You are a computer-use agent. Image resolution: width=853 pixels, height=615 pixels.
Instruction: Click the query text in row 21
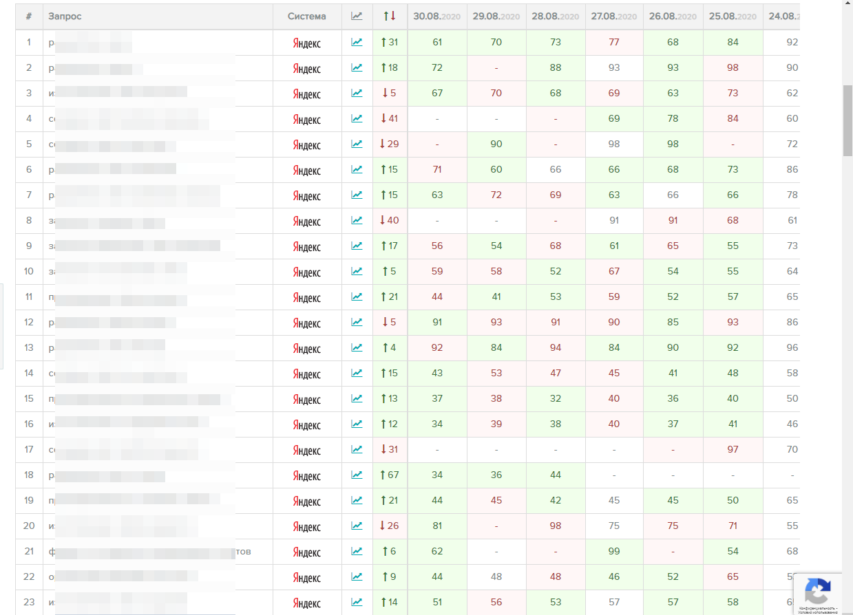coord(149,552)
